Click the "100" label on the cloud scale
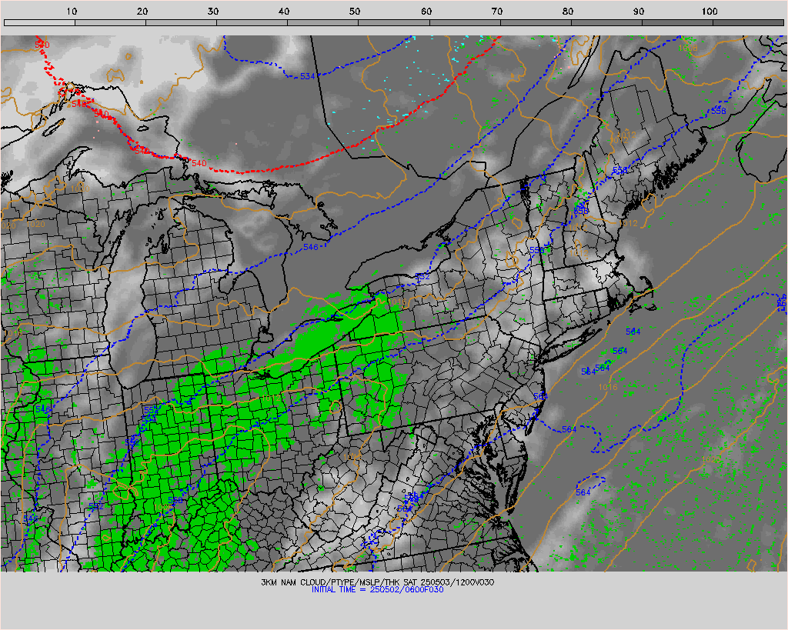This screenshot has height=630, width=788. point(710,12)
